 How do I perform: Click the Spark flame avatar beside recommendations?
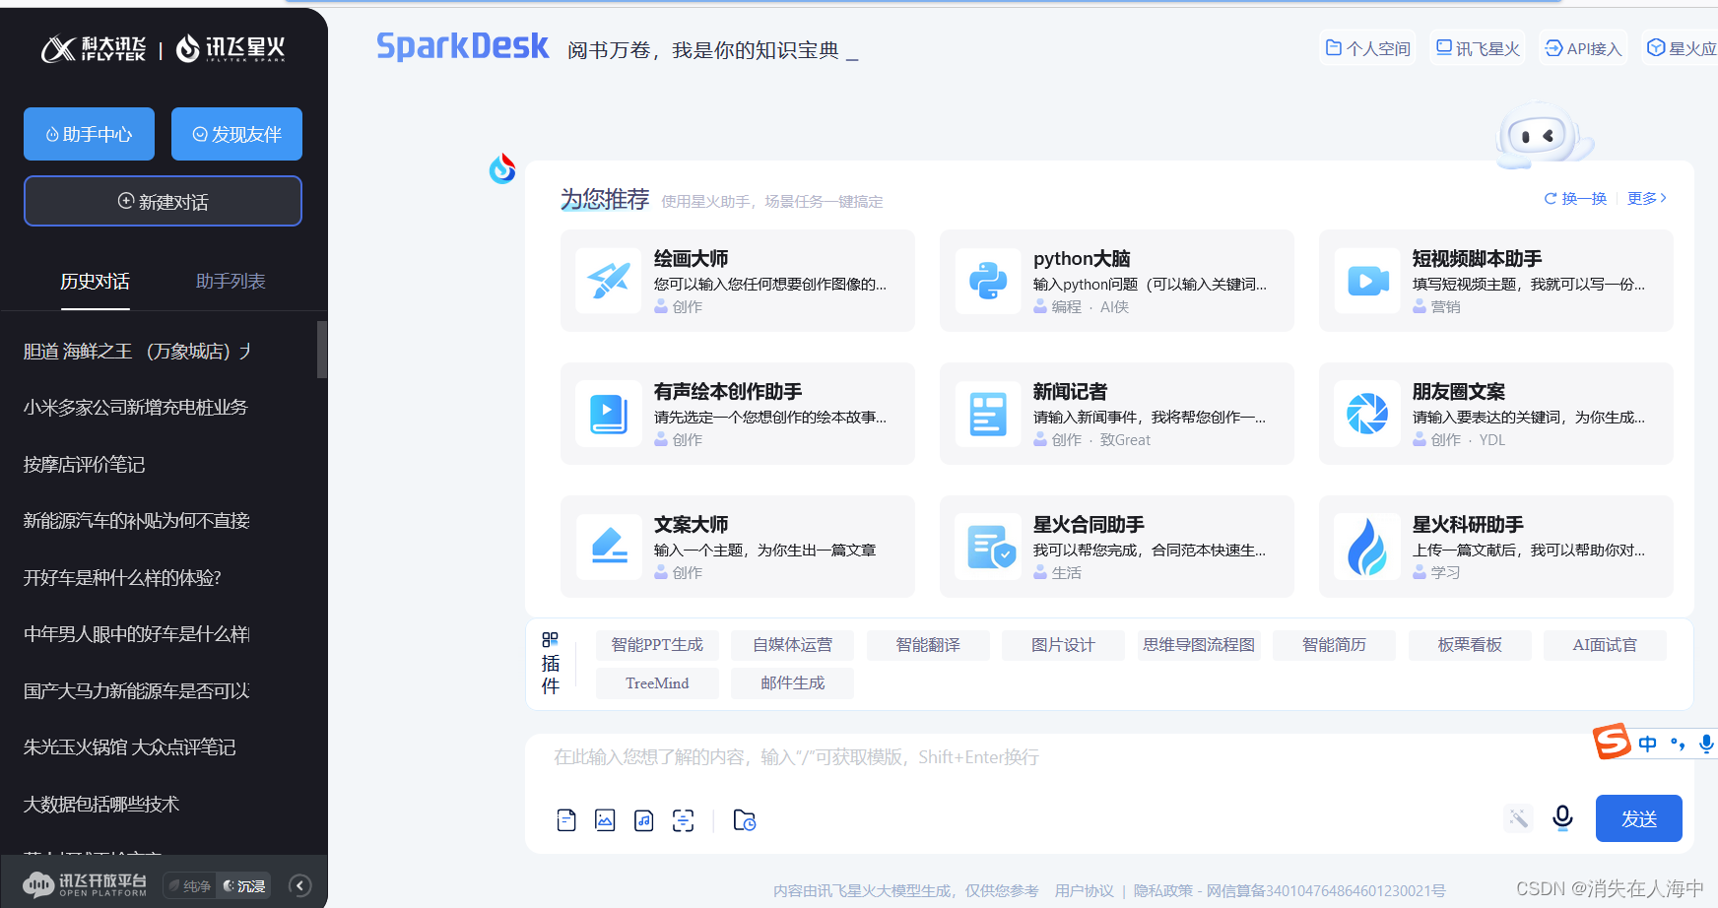(502, 169)
